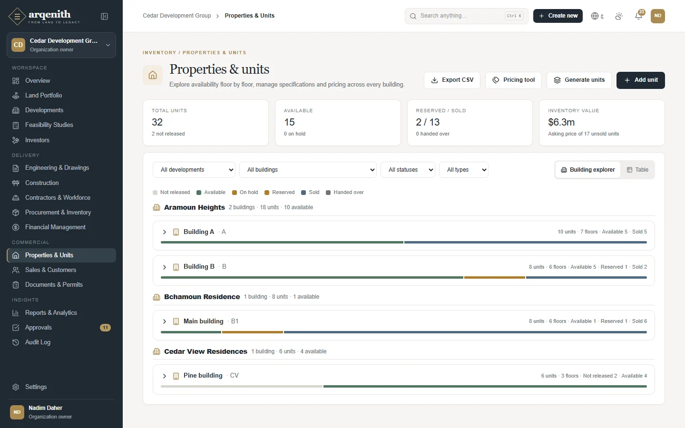Click the Approvals checkmark icon
The image size is (685, 428).
pyautogui.click(x=16, y=328)
